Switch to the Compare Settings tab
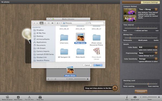 [150, 2]
